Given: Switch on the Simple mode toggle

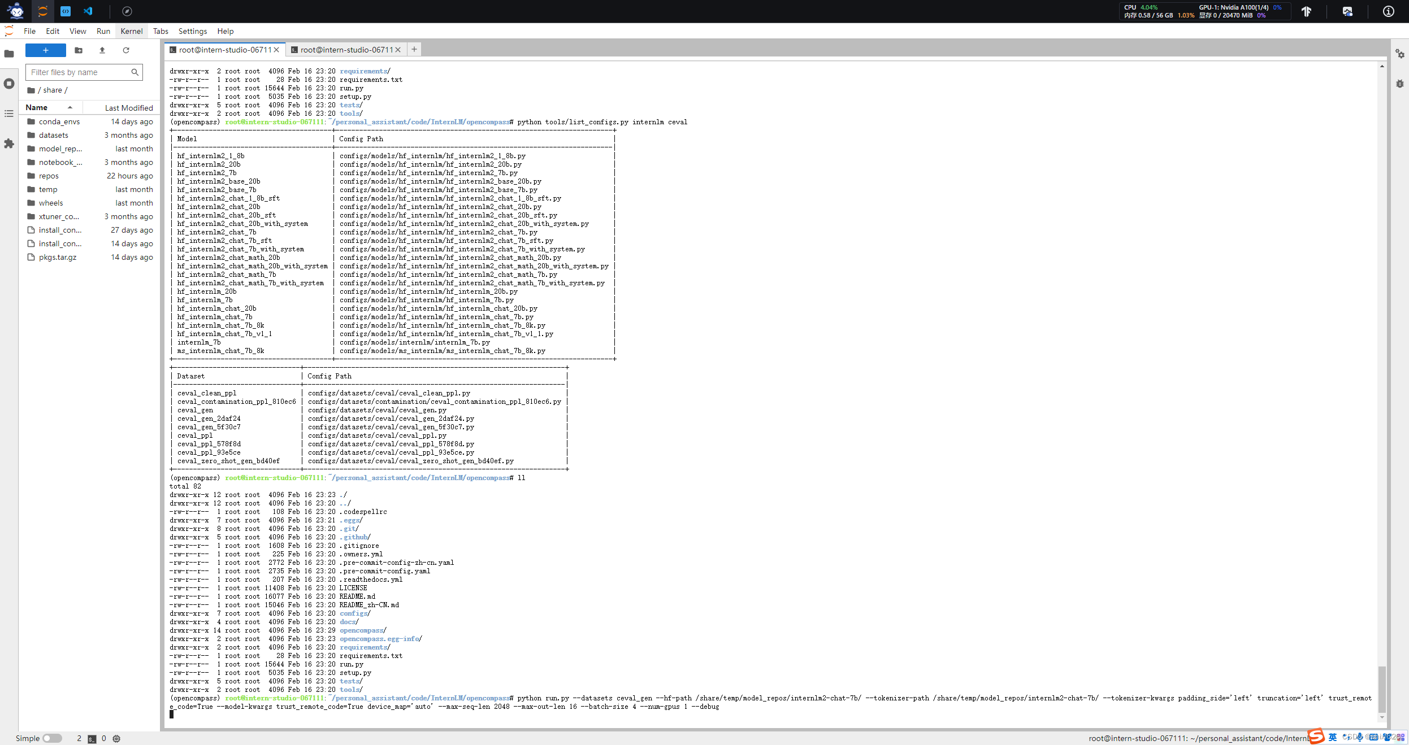Looking at the screenshot, I should coord(53,738).
